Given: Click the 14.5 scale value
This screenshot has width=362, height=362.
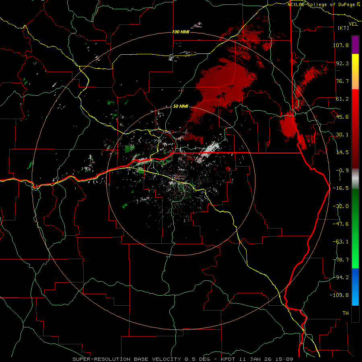Looking at the screenshot, I should 342,152.
